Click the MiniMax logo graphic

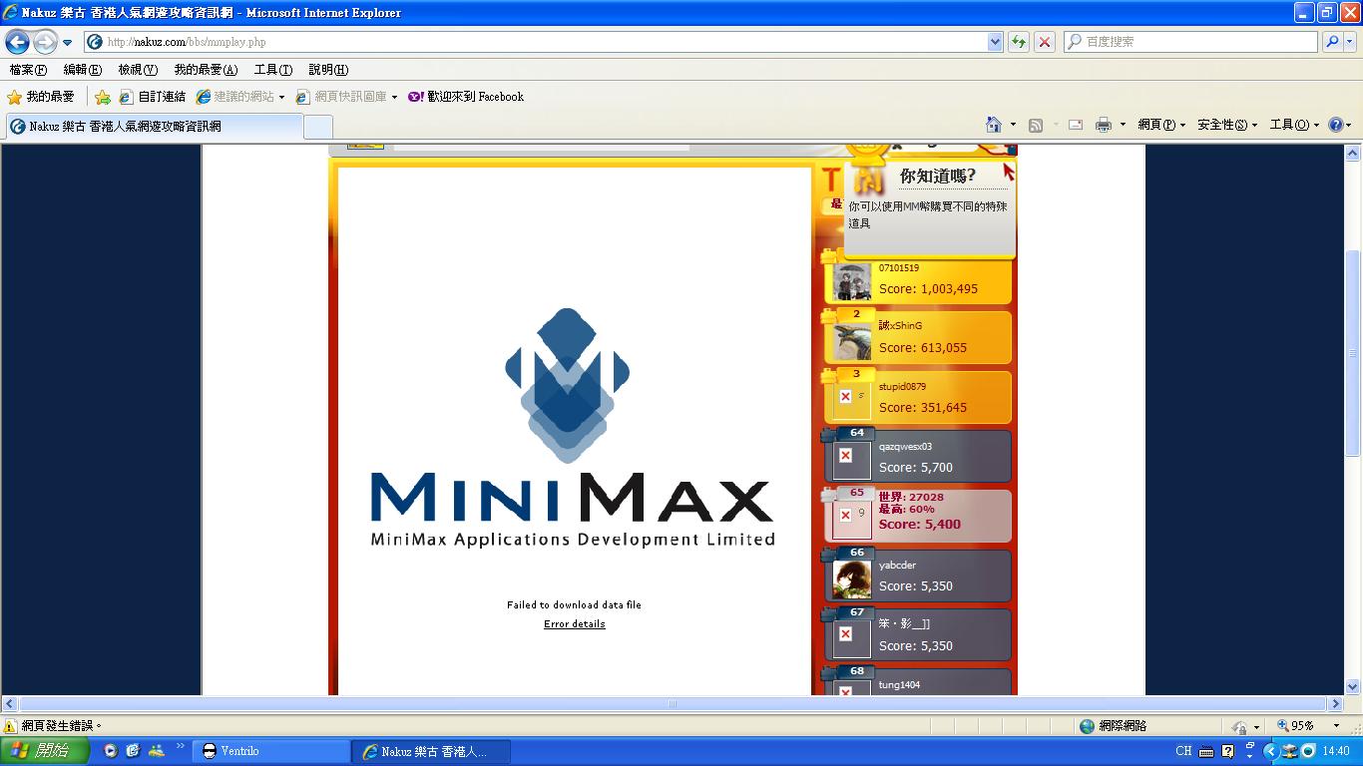(x=573, y=428)
